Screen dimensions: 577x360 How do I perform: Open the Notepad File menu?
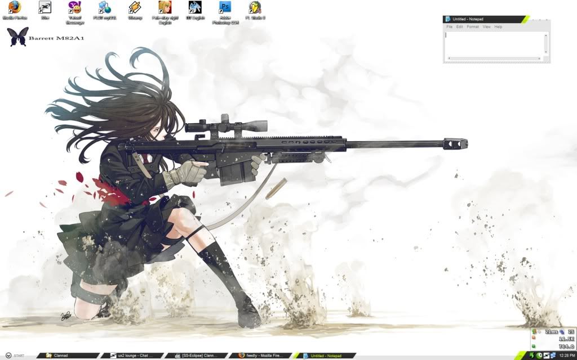tap(449, 27)
